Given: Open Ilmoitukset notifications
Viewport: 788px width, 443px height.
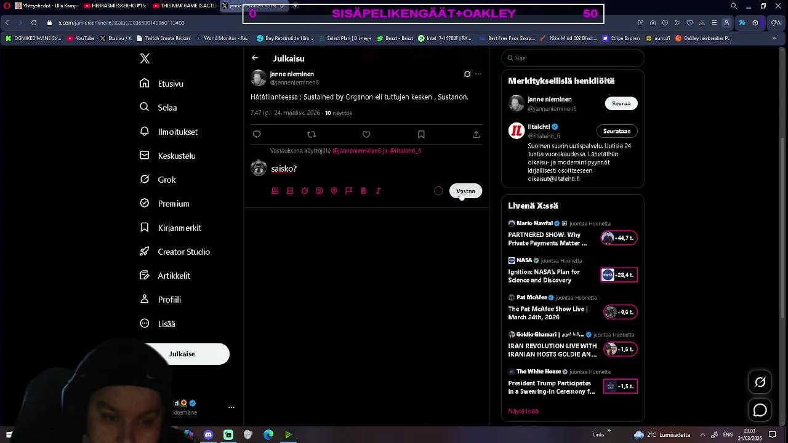Looking at the screenshot, I should click(169, 132).
